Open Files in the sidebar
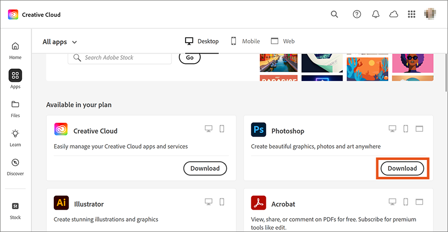Screen dimensions: 448x232 [x=15, y=109]
